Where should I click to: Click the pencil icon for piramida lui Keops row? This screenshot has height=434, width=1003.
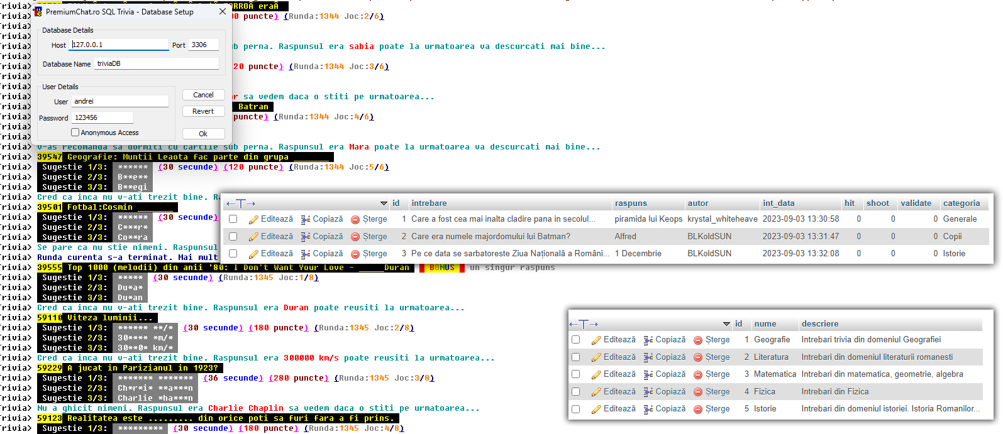(x=253, y=219)
